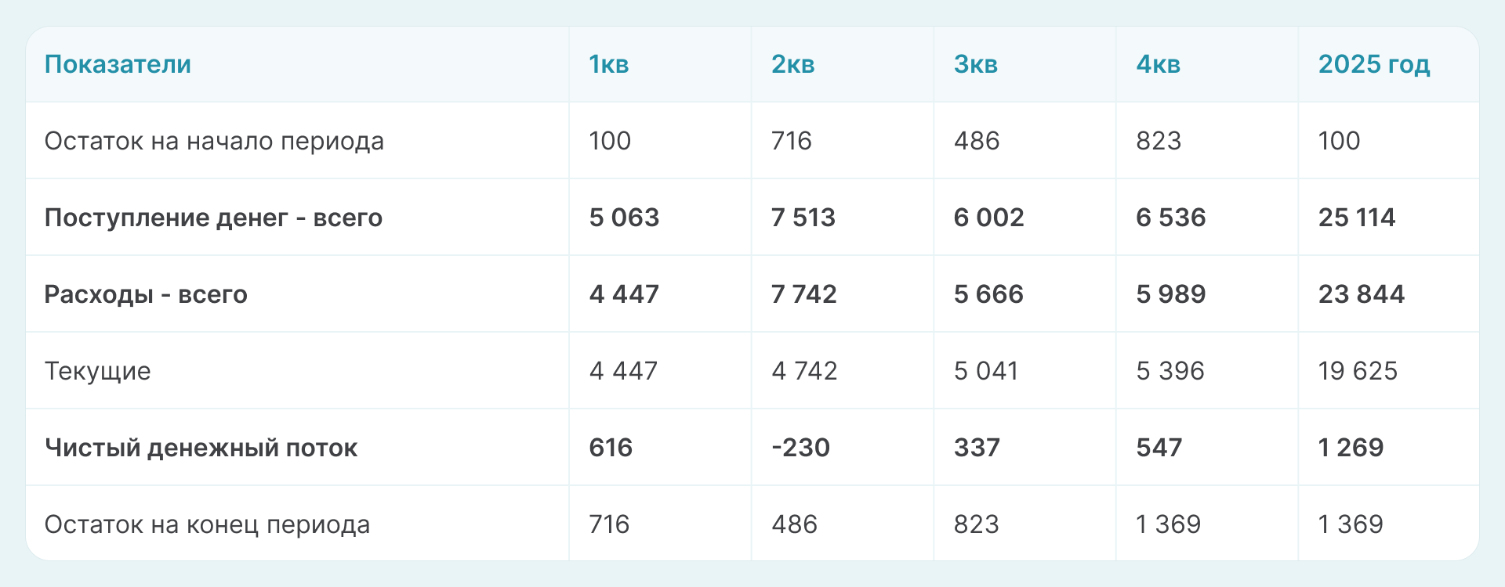Click the yearly net cash flow 1 269
The height and width of the screenshot is (587, 1505).
click(1351, 448)
